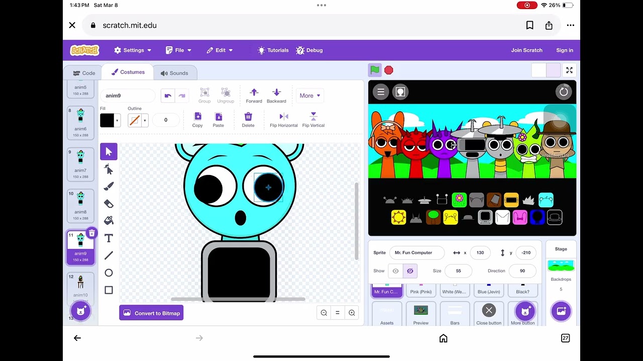Click the Direction field

(522, 271)
